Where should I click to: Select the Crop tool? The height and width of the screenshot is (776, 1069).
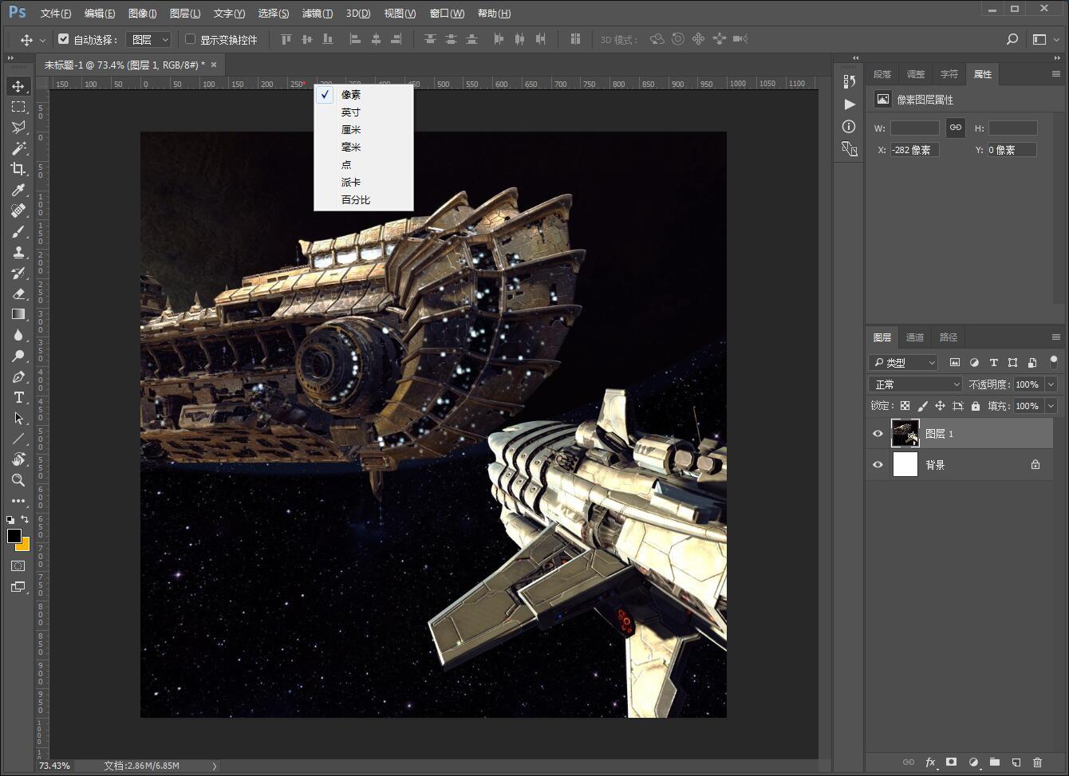(18, 168)
